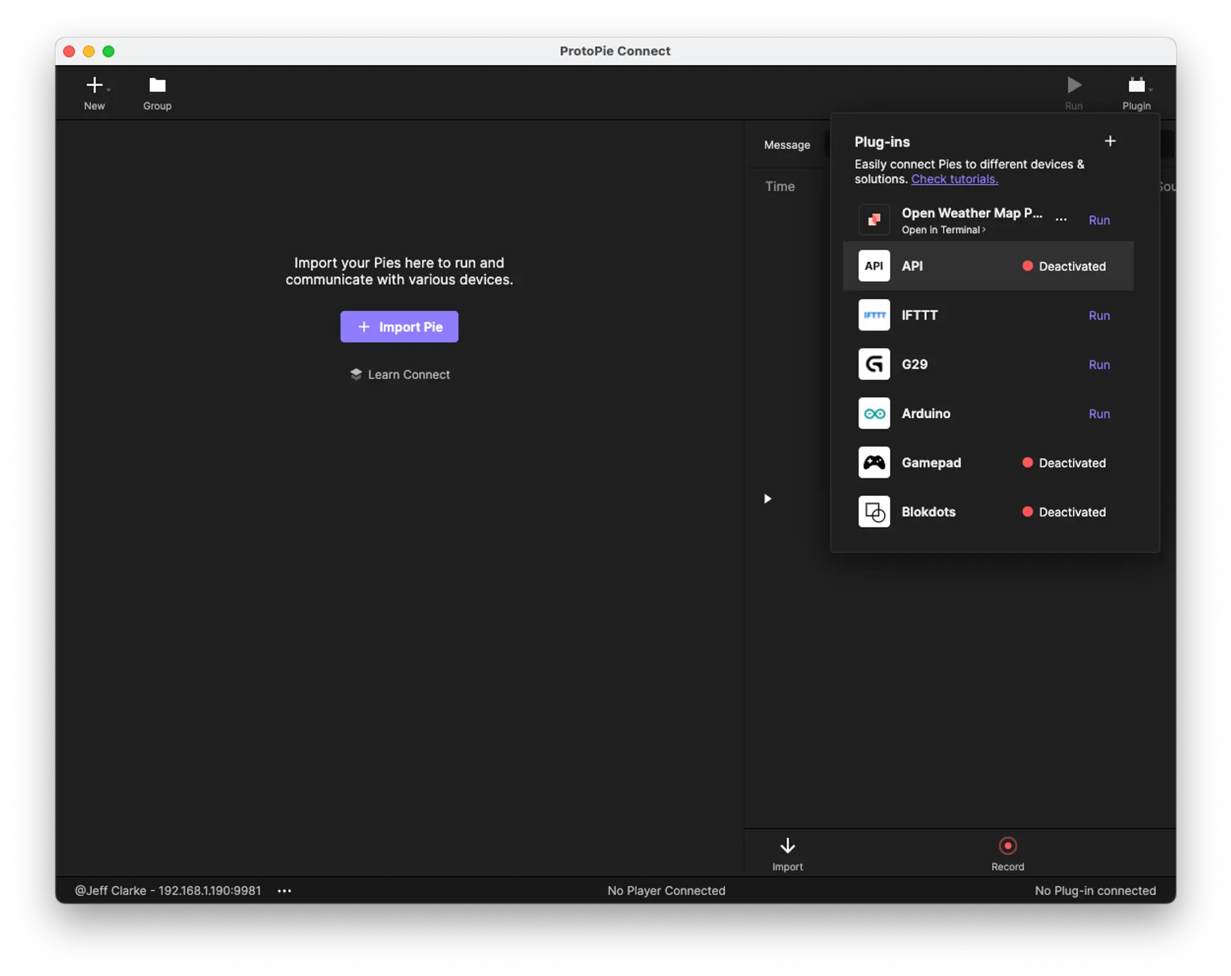
Task: Click the Group folder icon
Action: coord(157,85)
